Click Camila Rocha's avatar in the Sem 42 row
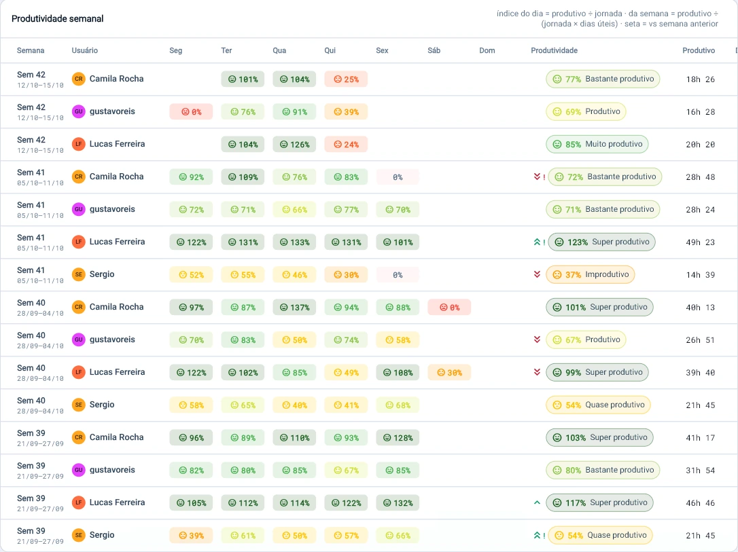The width and height of the screenshot is (738, 552). pyautogui.click(x=79, y=79)
